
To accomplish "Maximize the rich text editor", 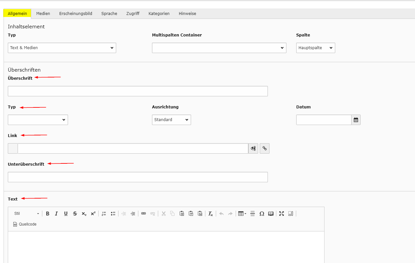I will (282, 214).
